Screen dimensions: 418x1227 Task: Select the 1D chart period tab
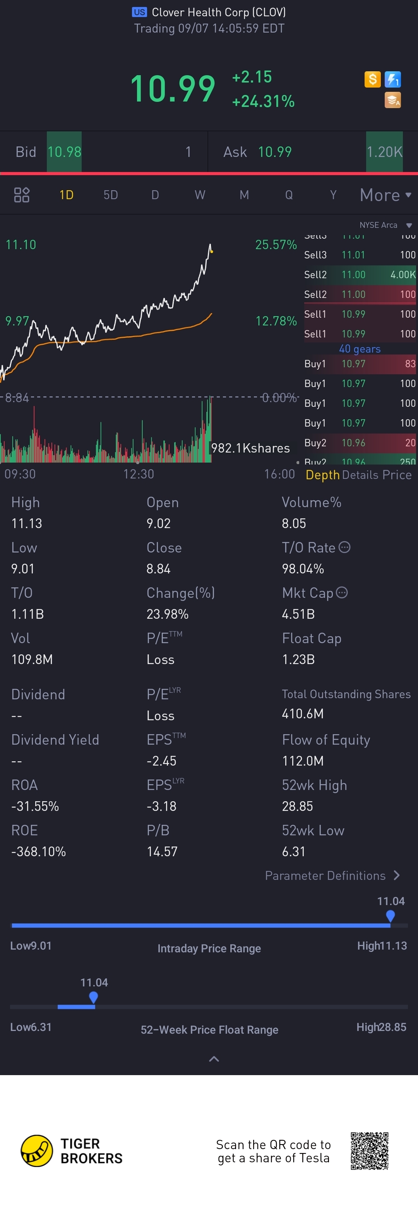tap(66, 195)
